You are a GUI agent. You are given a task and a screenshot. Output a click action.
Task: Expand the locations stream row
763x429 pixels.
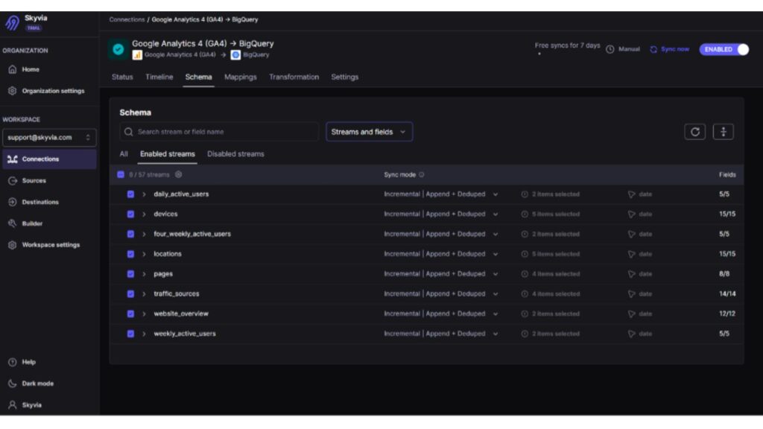click(x=144, y=254)
